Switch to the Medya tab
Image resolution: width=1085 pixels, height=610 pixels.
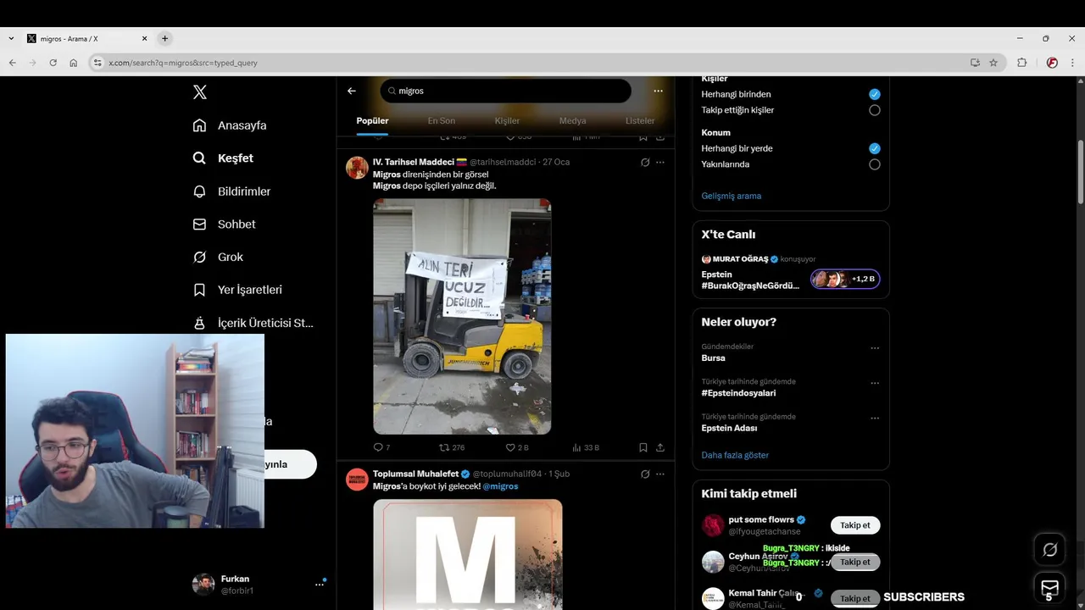(572, 121)
